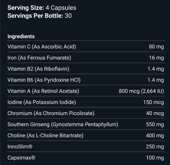This screenshot has width=170, height=165.
Task: Click Southern Ginseng ingredient name
Action: click(x=63, y=124)
